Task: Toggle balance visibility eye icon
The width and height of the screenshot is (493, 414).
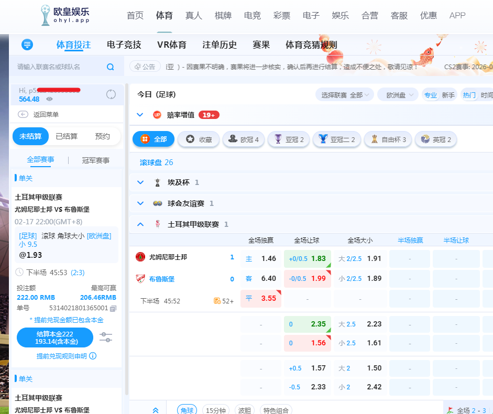Action: click(49, 99)
